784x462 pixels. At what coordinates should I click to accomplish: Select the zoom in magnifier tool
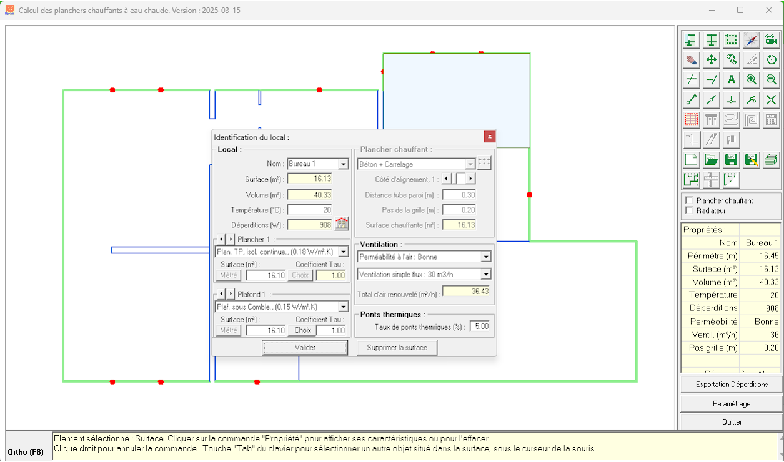(x=752, y=79)
